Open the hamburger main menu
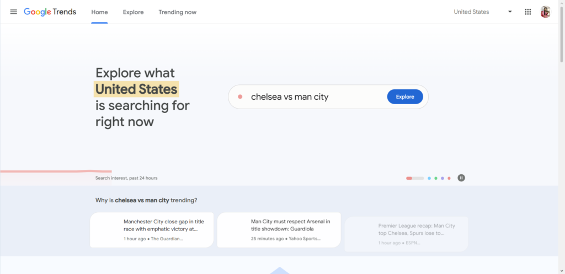The width and height of the screenshot is (565, 274). coord(14,12)
